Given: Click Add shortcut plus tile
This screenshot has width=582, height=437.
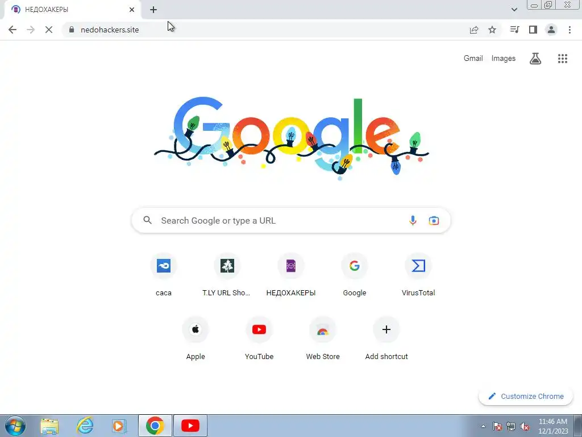Looking at the screenshot, I should pos(386,339).
